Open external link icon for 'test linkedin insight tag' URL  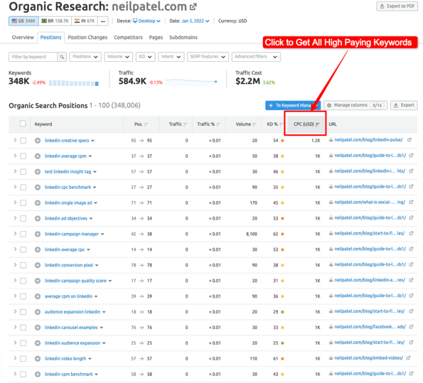411,171
